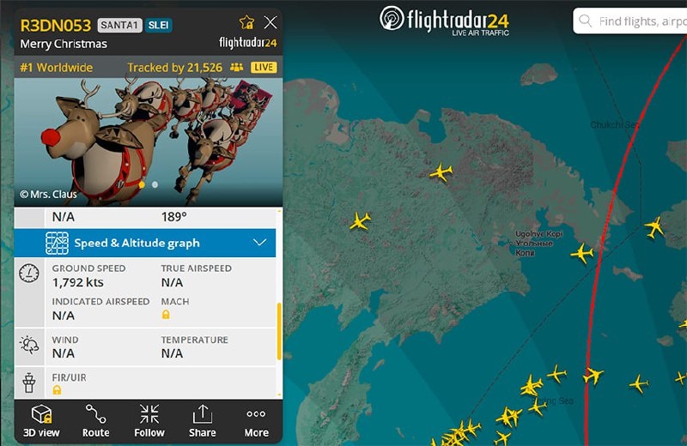The width and height of the screenshot is (687, 446).
Task: Click the flight panel scrollbar
Action: tap(279, 331)
